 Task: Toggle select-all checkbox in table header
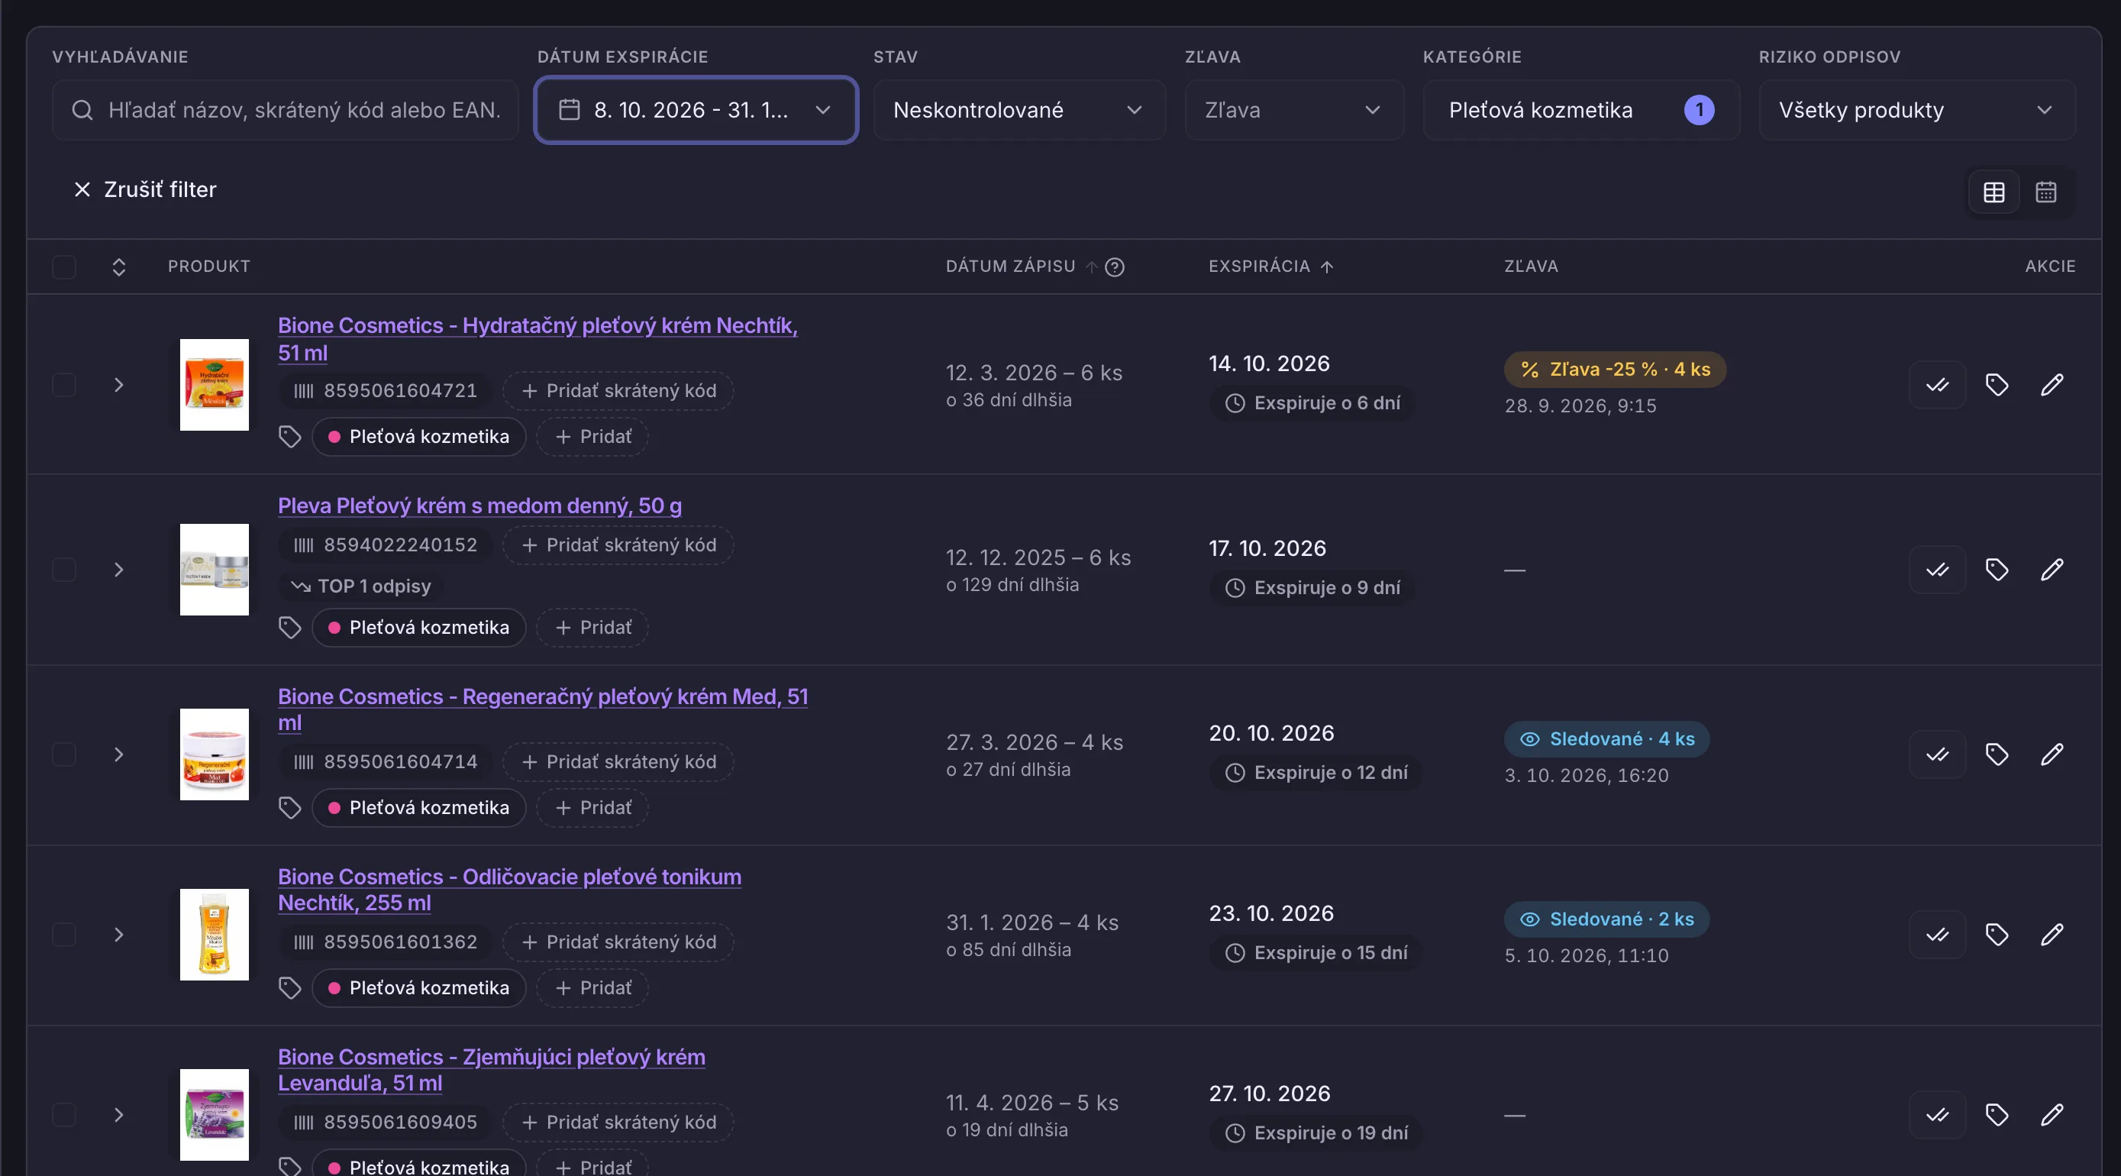coord(64,267)
